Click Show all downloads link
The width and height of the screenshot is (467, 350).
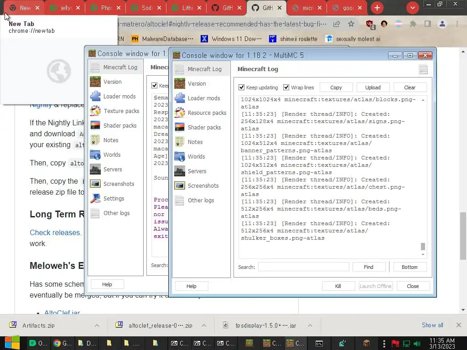click(x=432, y=325)
